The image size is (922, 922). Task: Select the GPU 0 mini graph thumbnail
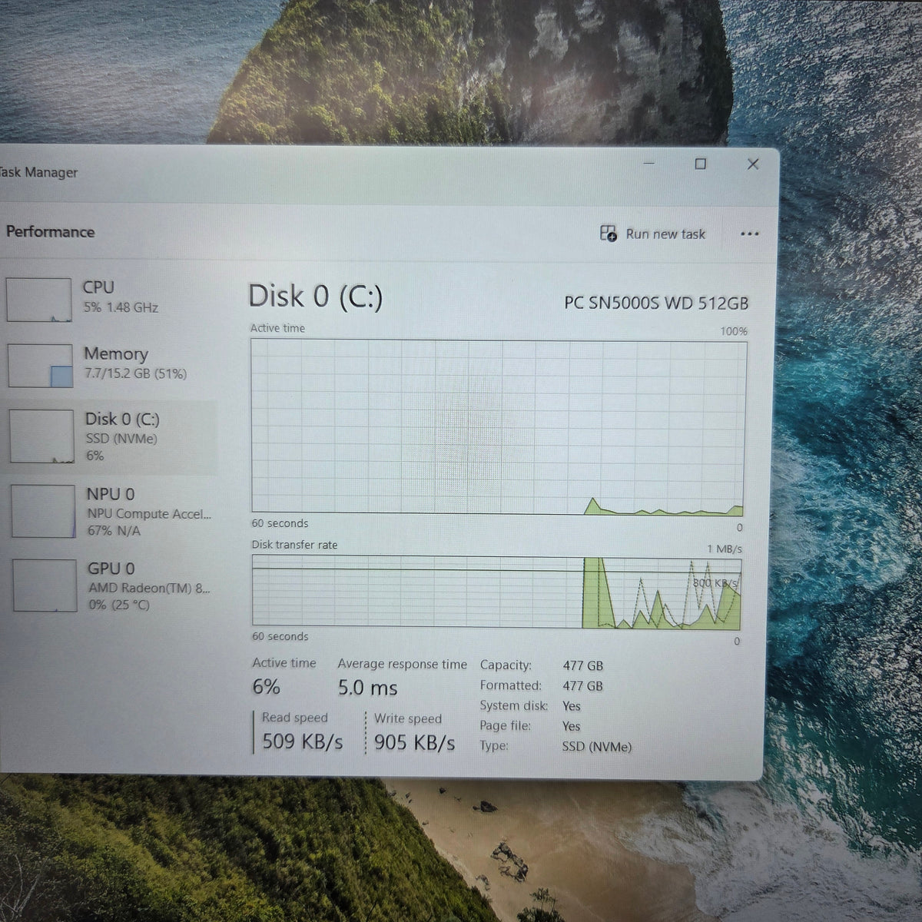click(45, 585)
